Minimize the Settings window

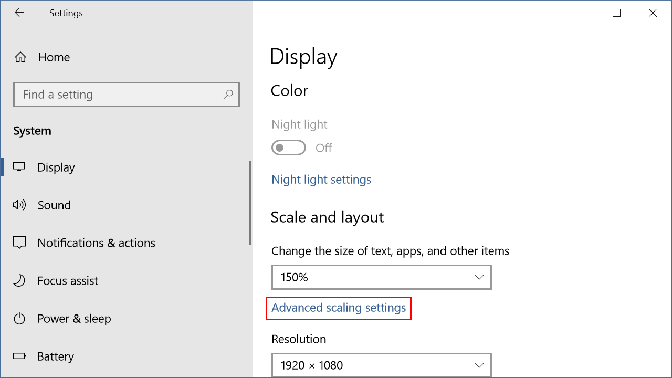coord(581,13)
